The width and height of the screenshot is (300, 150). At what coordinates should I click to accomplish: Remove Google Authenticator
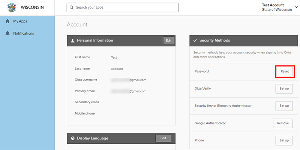pyautogui.click(x=283, y=123)
